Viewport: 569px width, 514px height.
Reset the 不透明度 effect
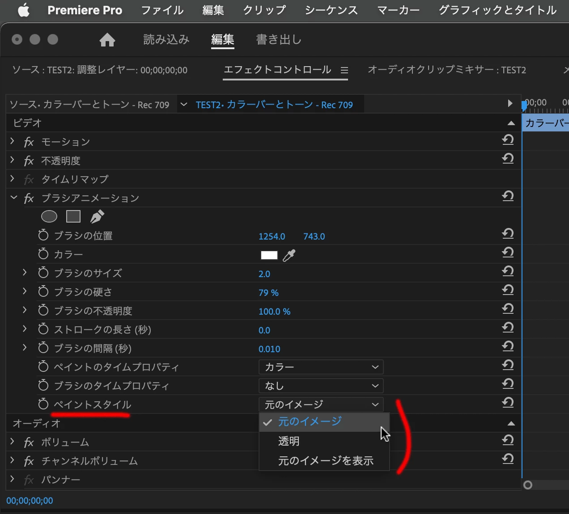coord(508,159)
